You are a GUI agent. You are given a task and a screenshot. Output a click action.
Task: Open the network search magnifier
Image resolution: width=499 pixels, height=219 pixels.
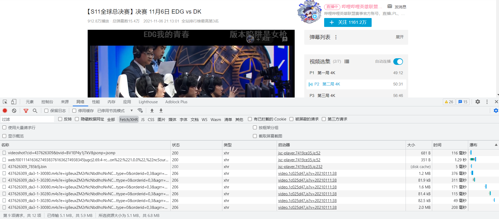point(35,111)
